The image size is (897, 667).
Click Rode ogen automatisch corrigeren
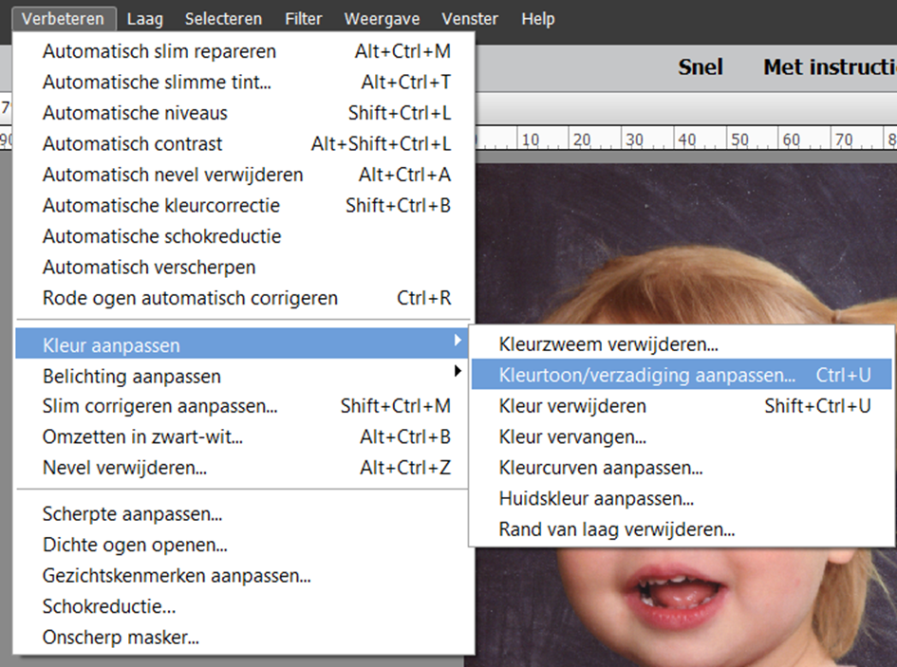190,298
